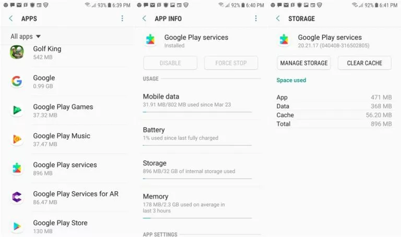Go back from the APP INFO screen
This screenshot has height=237, width=401.
click(x=144, y=18)
